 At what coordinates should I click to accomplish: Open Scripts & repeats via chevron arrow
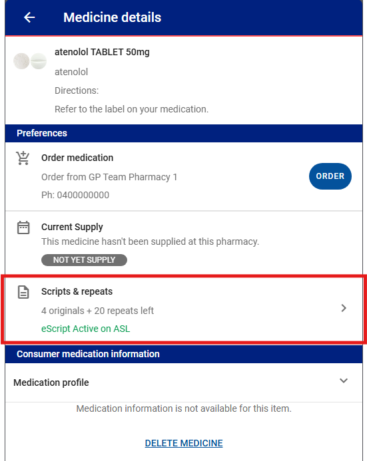[x=344, y=308]
